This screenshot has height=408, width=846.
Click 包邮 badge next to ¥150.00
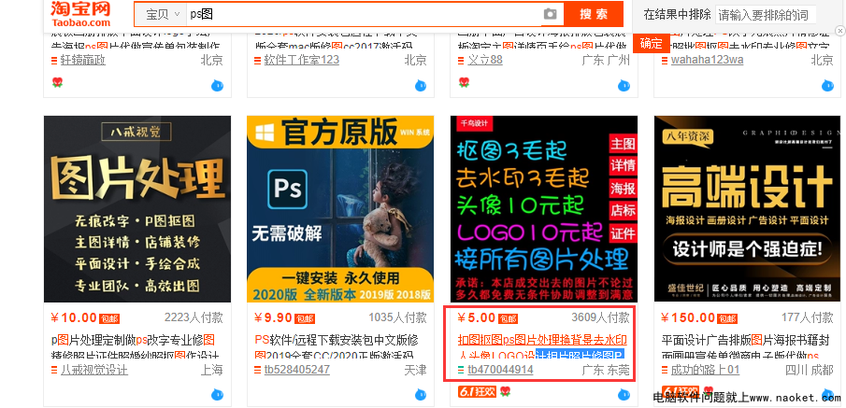pos(728,319)
